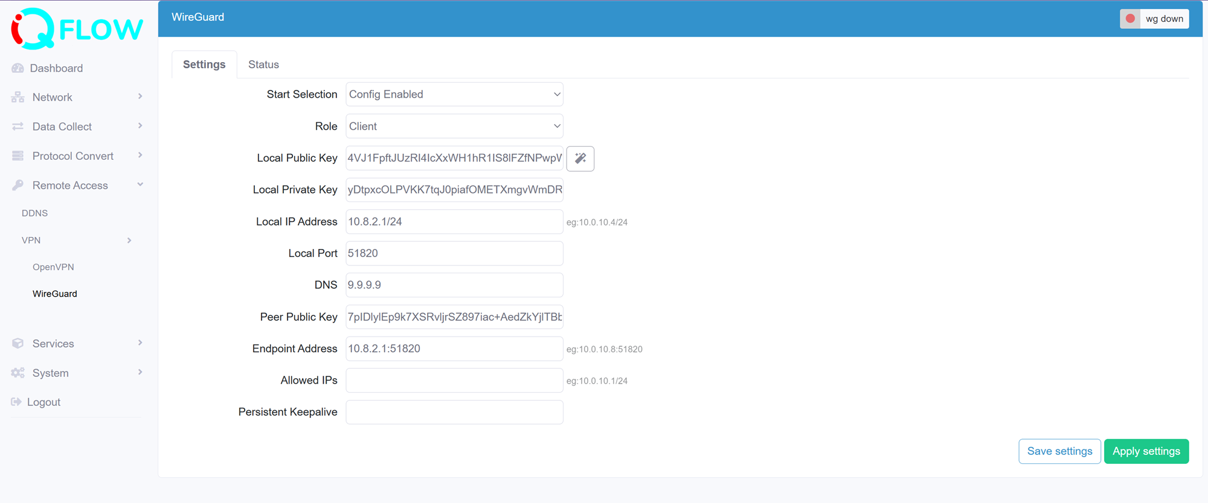Expand the System chevron
Screen dimensions: 1208x503
pos(140,372)
